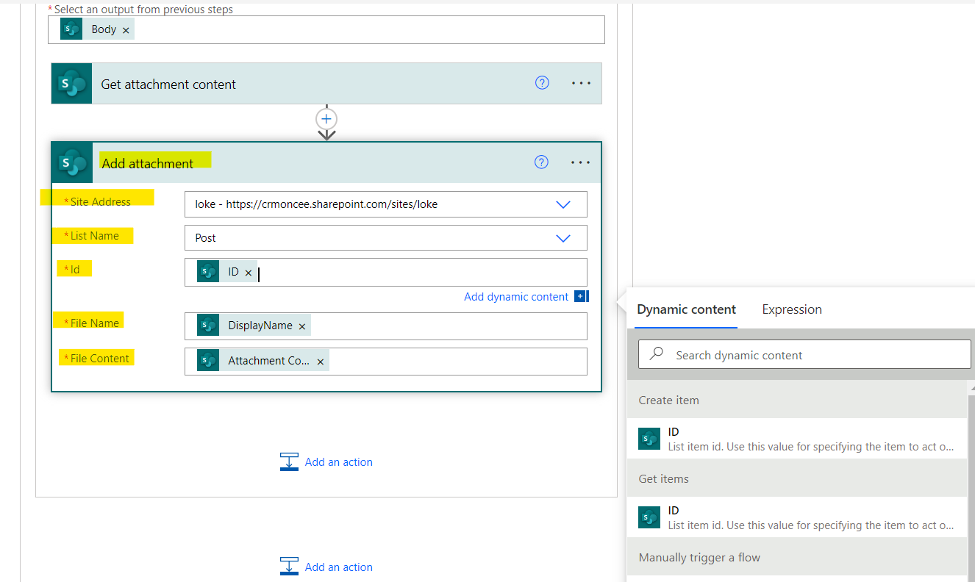Image resolution: width=975 pixels, height=582 pixels.
Task: Switch to the Expression tab
Action: (792, 309)
